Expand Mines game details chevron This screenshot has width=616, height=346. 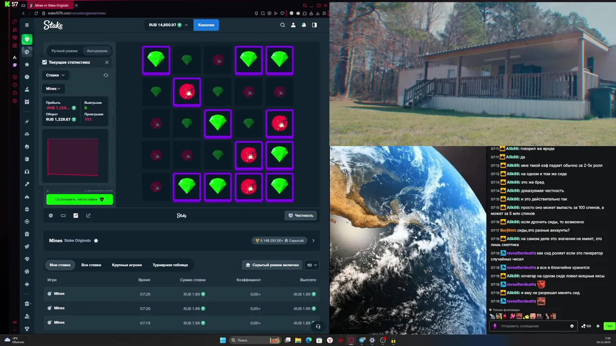pyautogui.click(x=313, y=240)
